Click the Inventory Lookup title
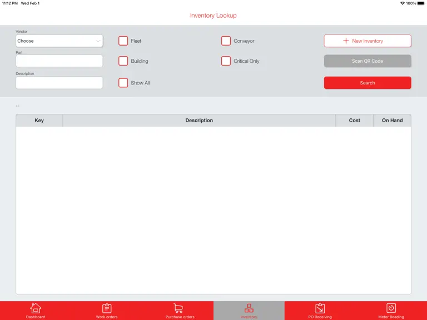The image size is (427, 320). (x=213, y=16)
